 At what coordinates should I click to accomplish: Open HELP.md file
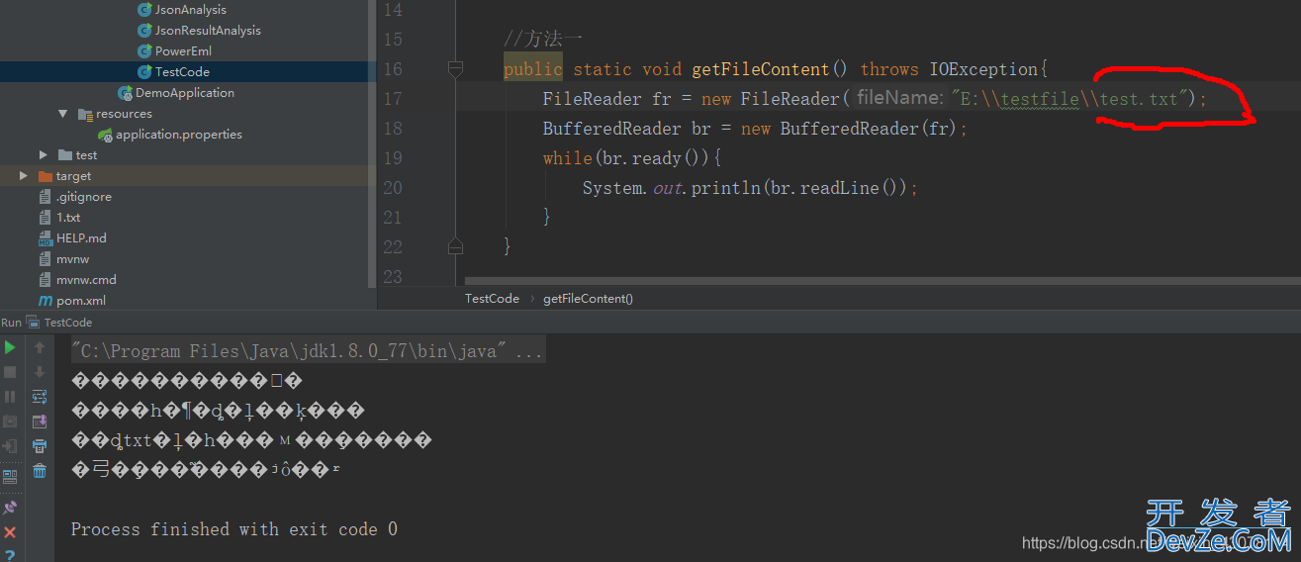(x=81, y=238)
